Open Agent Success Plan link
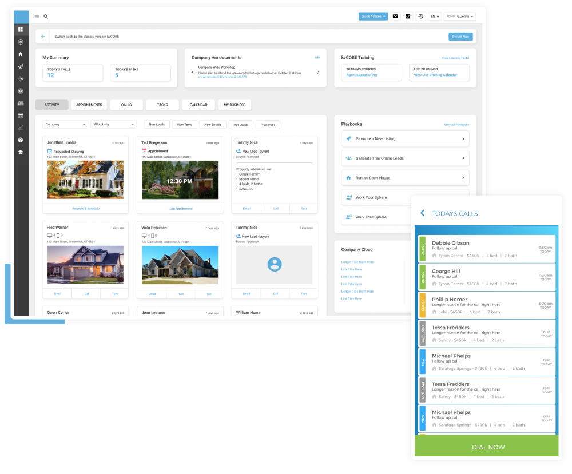 [x=362, y=75]
